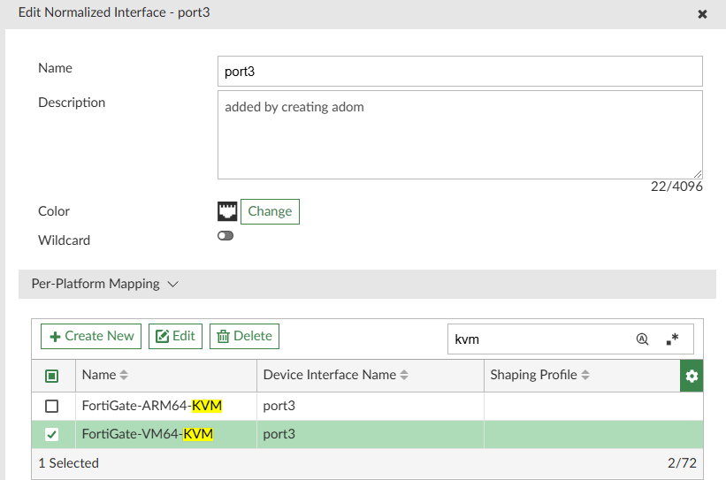The height and width of the screenshot is (480, 726).
Task: Check the FortiGate-ARM64-KVM row checkbox
Action: point(52,406)
